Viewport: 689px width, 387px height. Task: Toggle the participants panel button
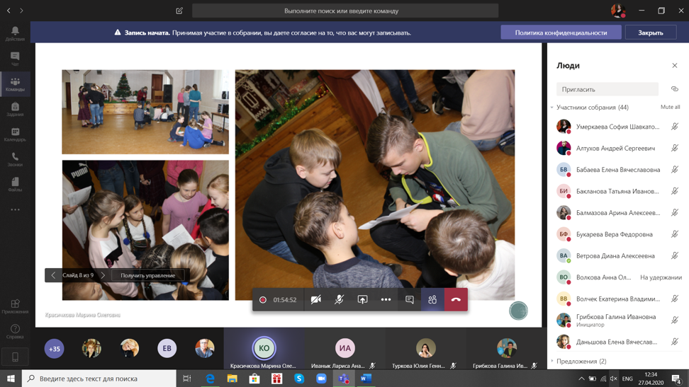(432, 300)
